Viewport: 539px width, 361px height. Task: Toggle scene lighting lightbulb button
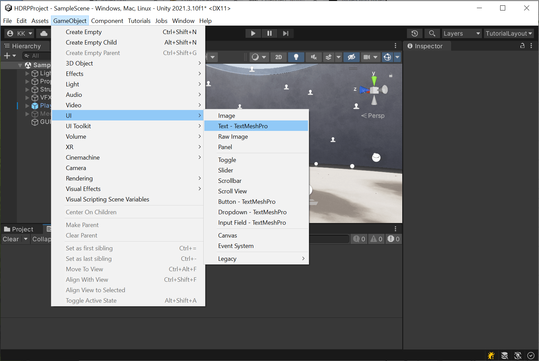point(296,57)
